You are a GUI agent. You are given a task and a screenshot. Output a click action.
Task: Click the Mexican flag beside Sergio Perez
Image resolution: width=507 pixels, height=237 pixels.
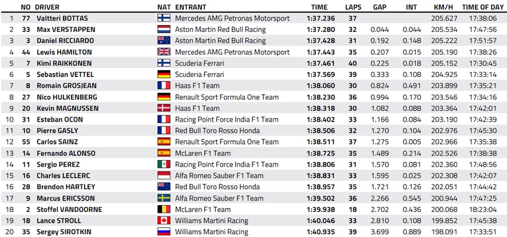coord(164,164)
